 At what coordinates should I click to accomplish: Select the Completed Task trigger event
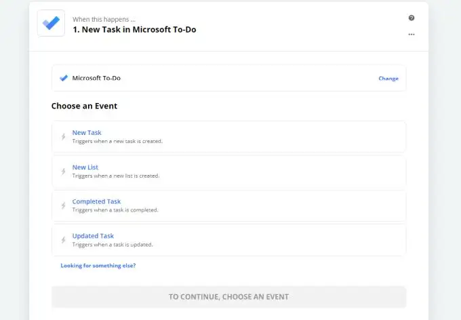tap(228, 205)
